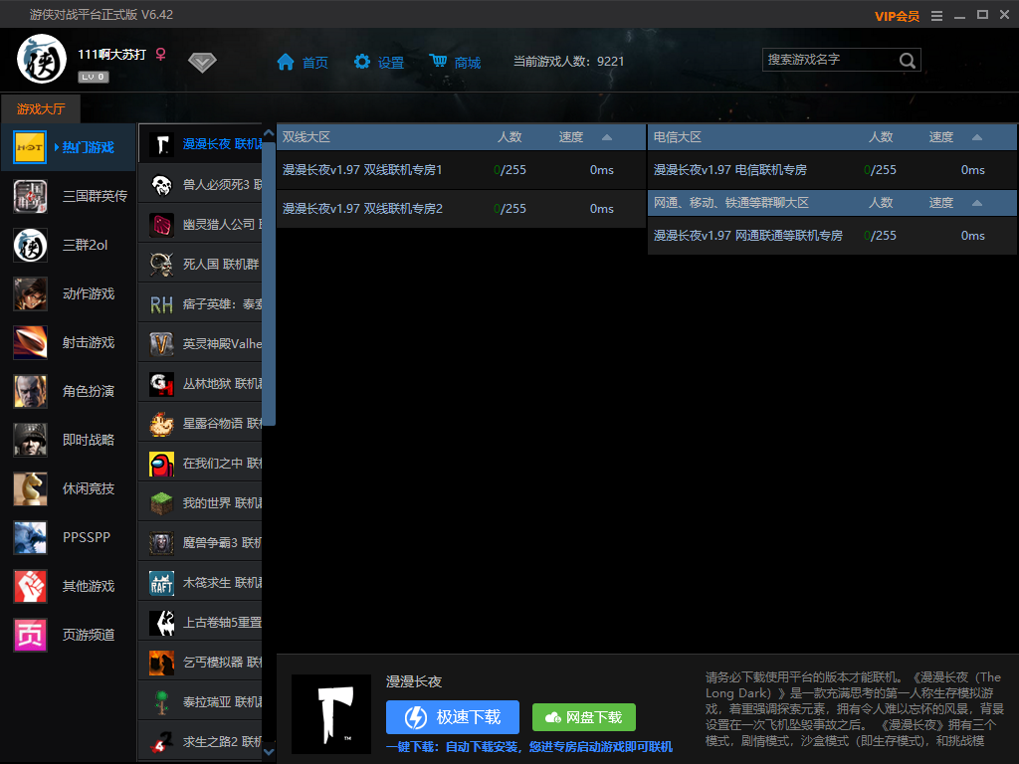This screenshot has height=764, width=1019.
Task: Select the 三国群英传 category icon
Action: 30,196
